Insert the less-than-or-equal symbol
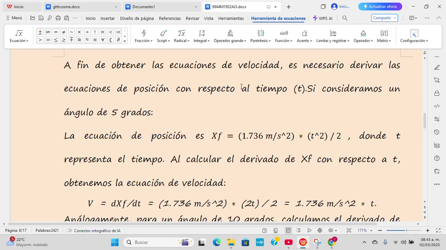The width and height of the screenshot is (446, 250). point(56,40)
